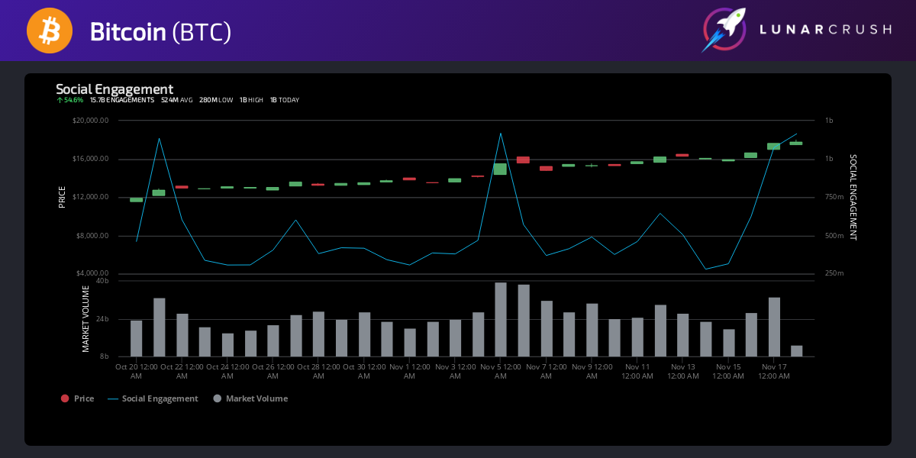Click the Oct 30 12:00 AM date label
Image resolution: width=916 pixels, height=458 pixels.
click(364, 371)
